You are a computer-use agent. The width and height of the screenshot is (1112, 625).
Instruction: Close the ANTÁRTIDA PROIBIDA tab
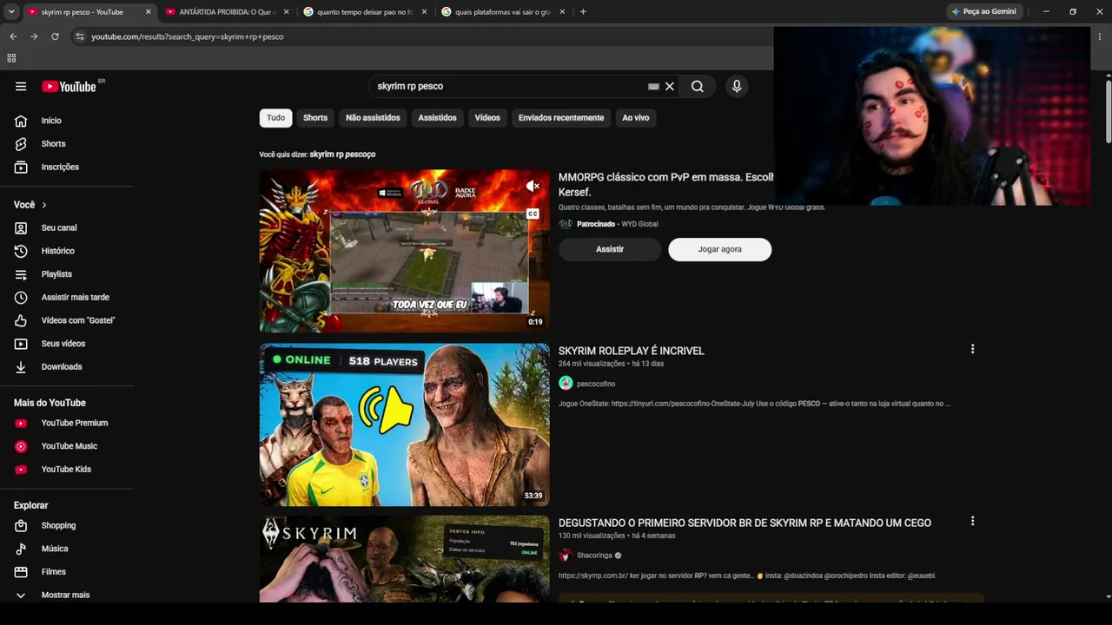pos(286,12)
